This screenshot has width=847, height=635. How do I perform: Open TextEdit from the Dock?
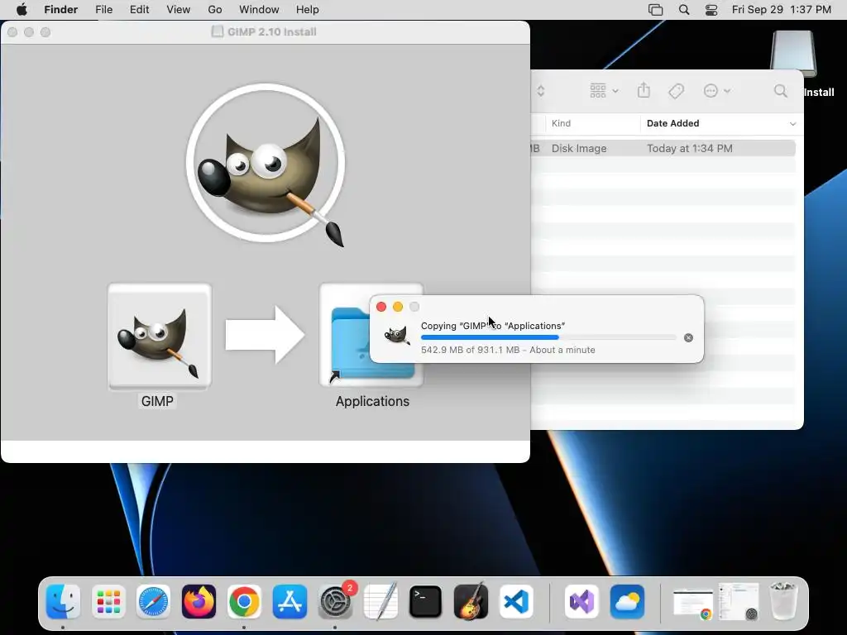[380, 601]
